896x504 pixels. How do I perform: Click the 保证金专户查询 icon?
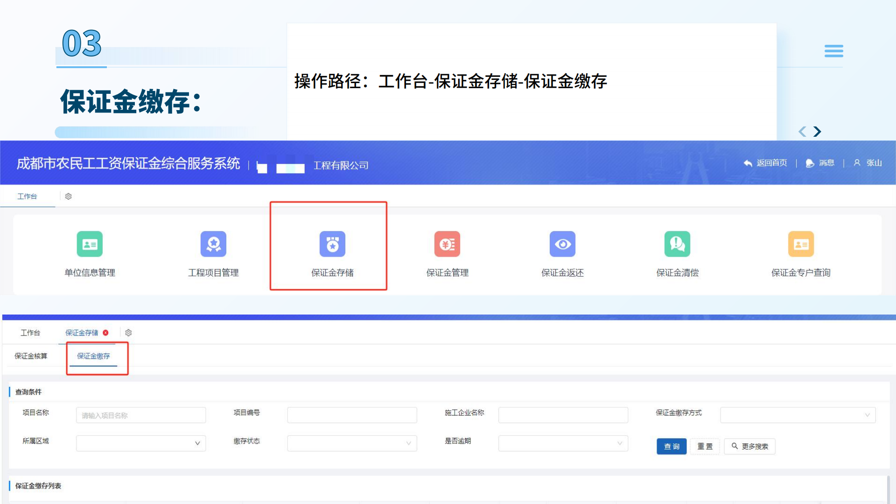[801, 244]
